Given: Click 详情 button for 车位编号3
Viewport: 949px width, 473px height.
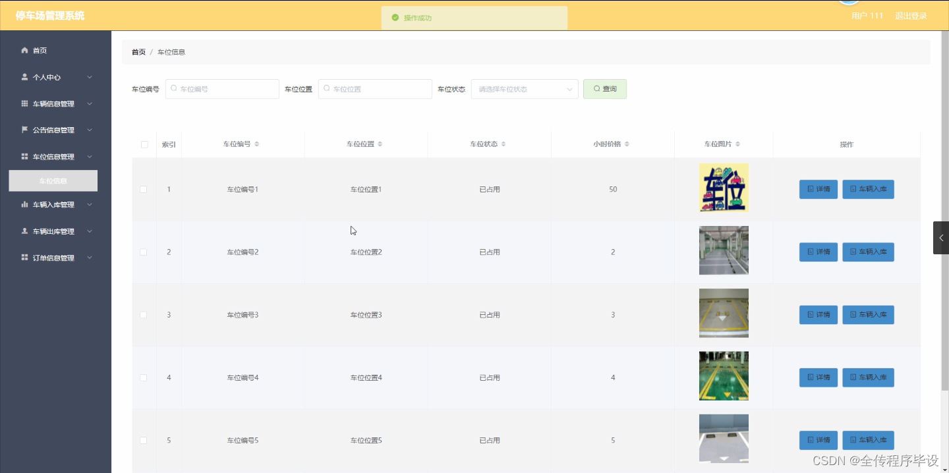Looking at the screenshot, I should tap(819, 315).
